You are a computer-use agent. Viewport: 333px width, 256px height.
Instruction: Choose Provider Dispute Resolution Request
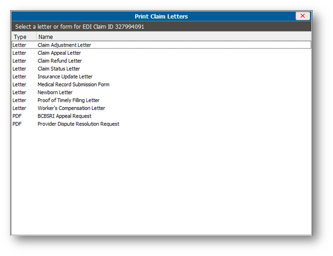78,124
